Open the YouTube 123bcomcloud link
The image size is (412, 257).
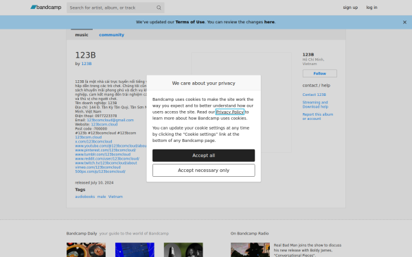(111, 146)
